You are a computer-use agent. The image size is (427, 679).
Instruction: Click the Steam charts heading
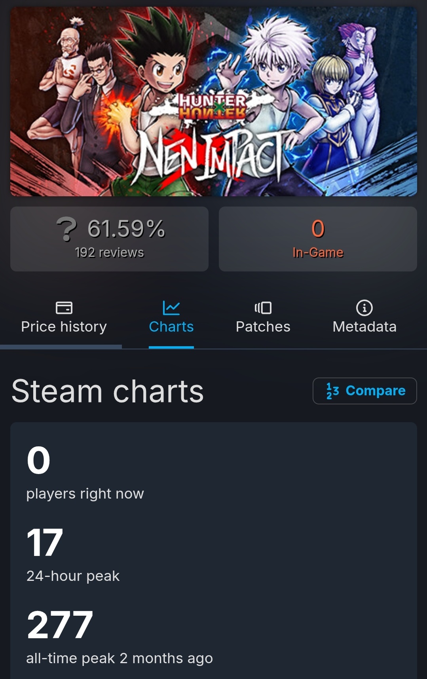coord(107,391)
